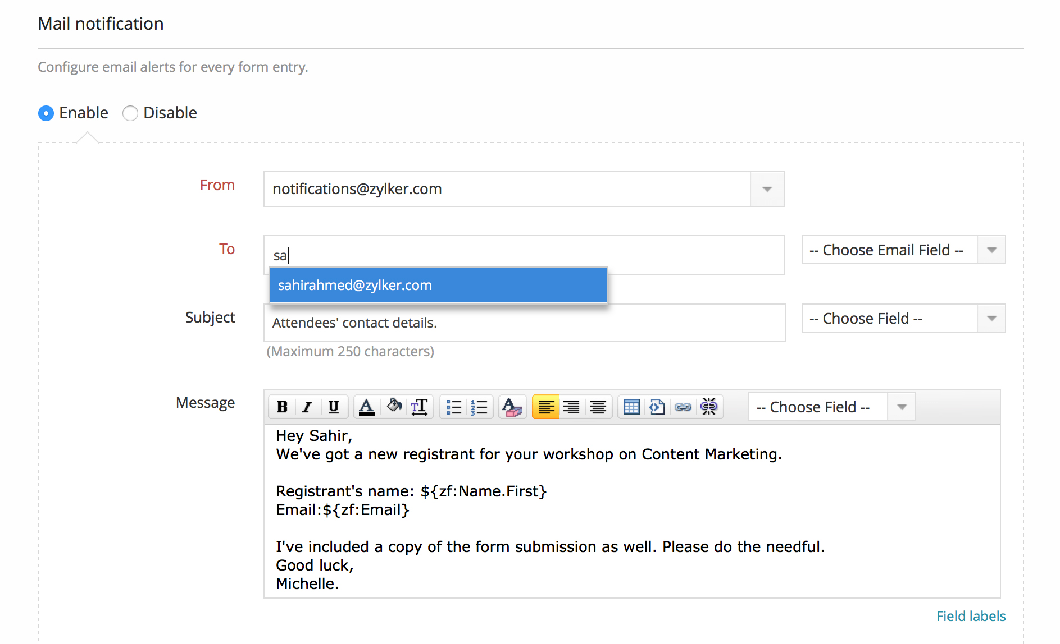Click the 'Good luck,' line

pyautogui.click(x=315, y=565)
